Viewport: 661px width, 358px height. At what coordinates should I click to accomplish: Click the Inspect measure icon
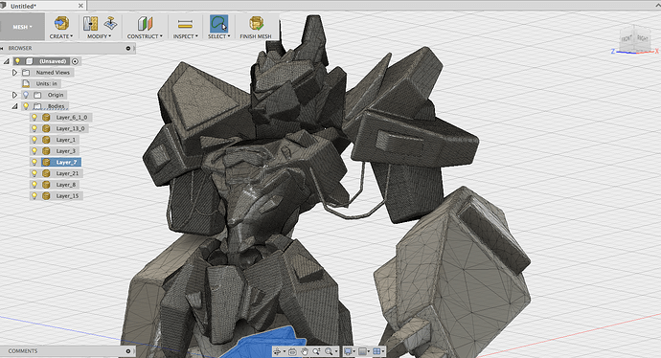tap(185, 24)
